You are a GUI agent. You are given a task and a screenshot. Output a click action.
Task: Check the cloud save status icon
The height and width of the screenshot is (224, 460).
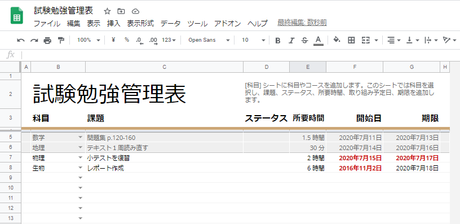click(x=135, y=11)
